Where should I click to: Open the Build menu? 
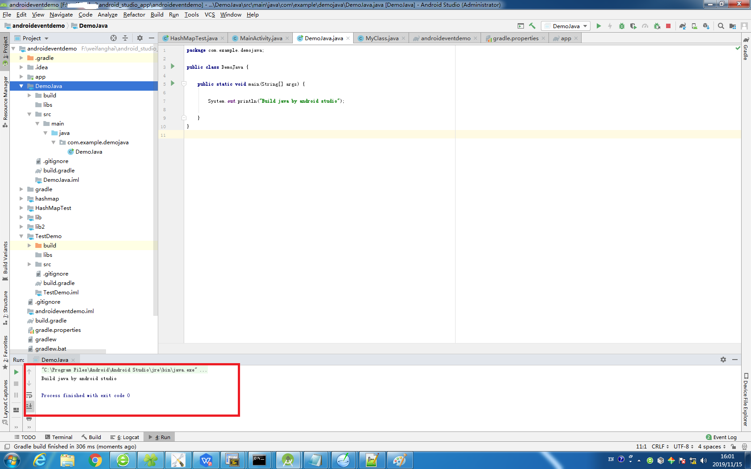(x=157, y=15)
